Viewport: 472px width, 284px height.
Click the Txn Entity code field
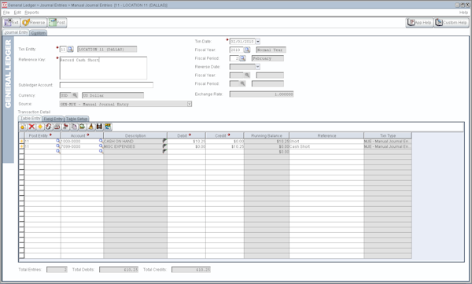pos(63,49)
